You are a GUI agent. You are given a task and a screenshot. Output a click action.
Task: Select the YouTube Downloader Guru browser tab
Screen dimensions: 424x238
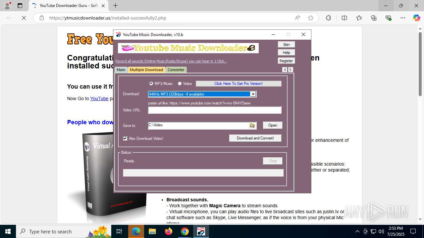click(69, 6)
